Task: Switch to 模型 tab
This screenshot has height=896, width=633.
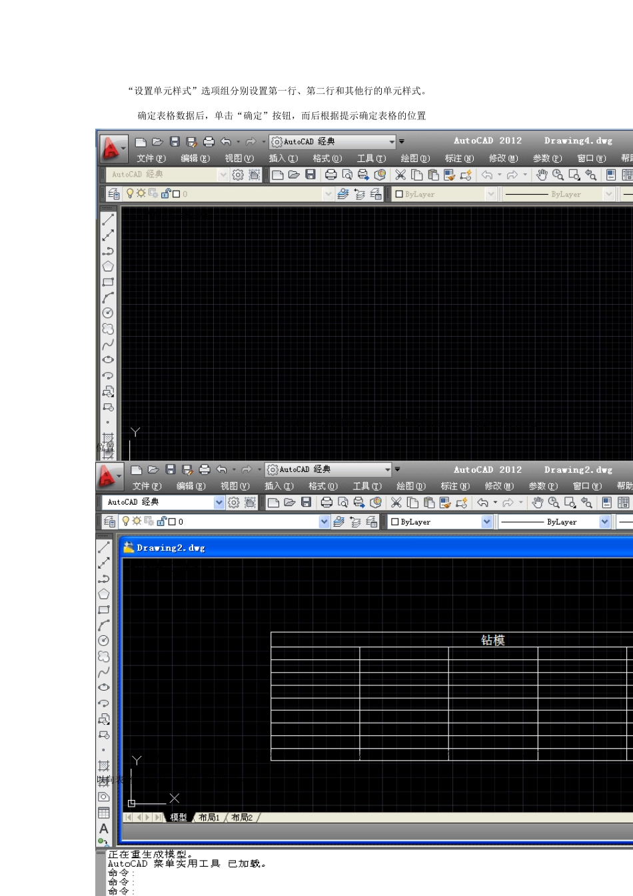Action: (x=179, y=817)
